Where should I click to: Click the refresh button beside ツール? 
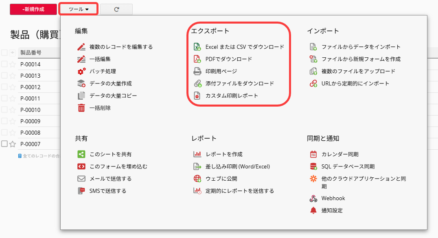coord(116,9)
